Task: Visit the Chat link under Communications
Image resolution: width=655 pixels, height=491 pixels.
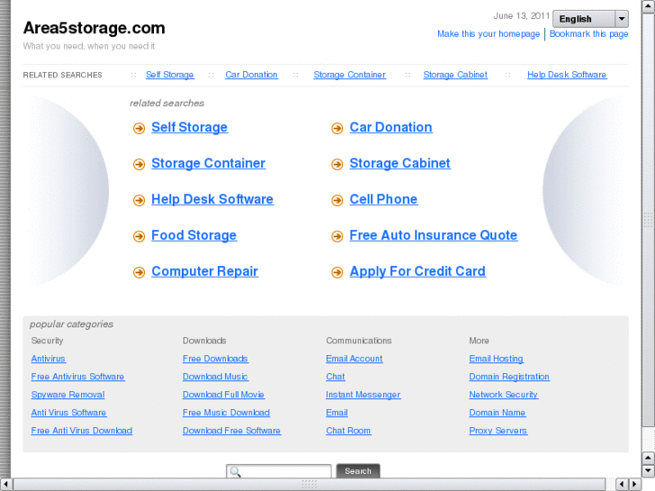Action: click(x=335, y=377)
